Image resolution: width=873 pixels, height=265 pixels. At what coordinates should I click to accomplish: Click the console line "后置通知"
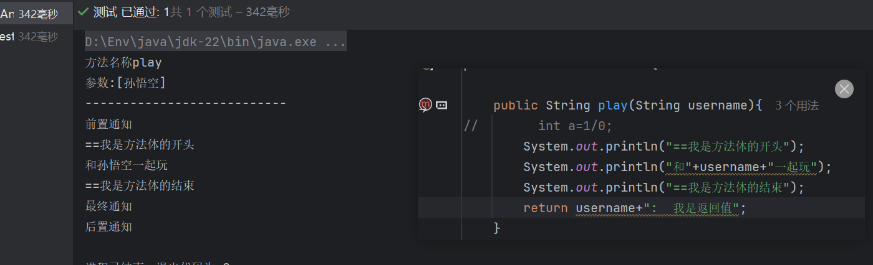pos(109,227)
